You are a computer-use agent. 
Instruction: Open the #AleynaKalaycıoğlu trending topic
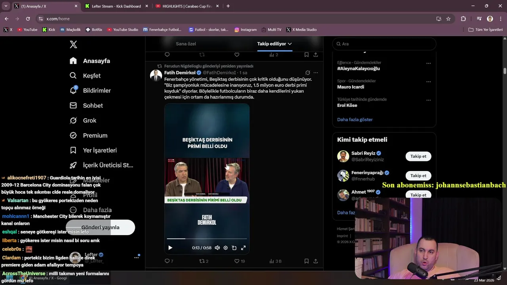pos(358,68)
